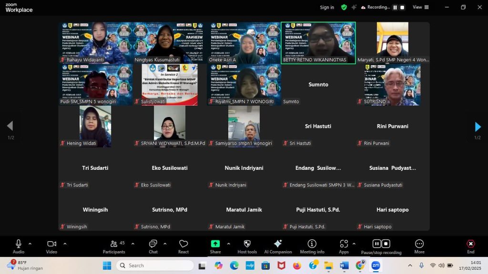Screen dimensions: 488x274
Task: Start screen sharing with the Share button
Action: click(x=215, y=246)
